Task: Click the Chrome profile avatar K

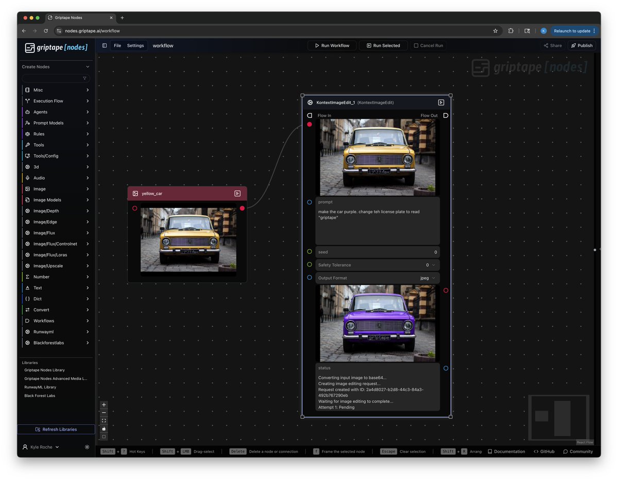Action: coord(544,31)
